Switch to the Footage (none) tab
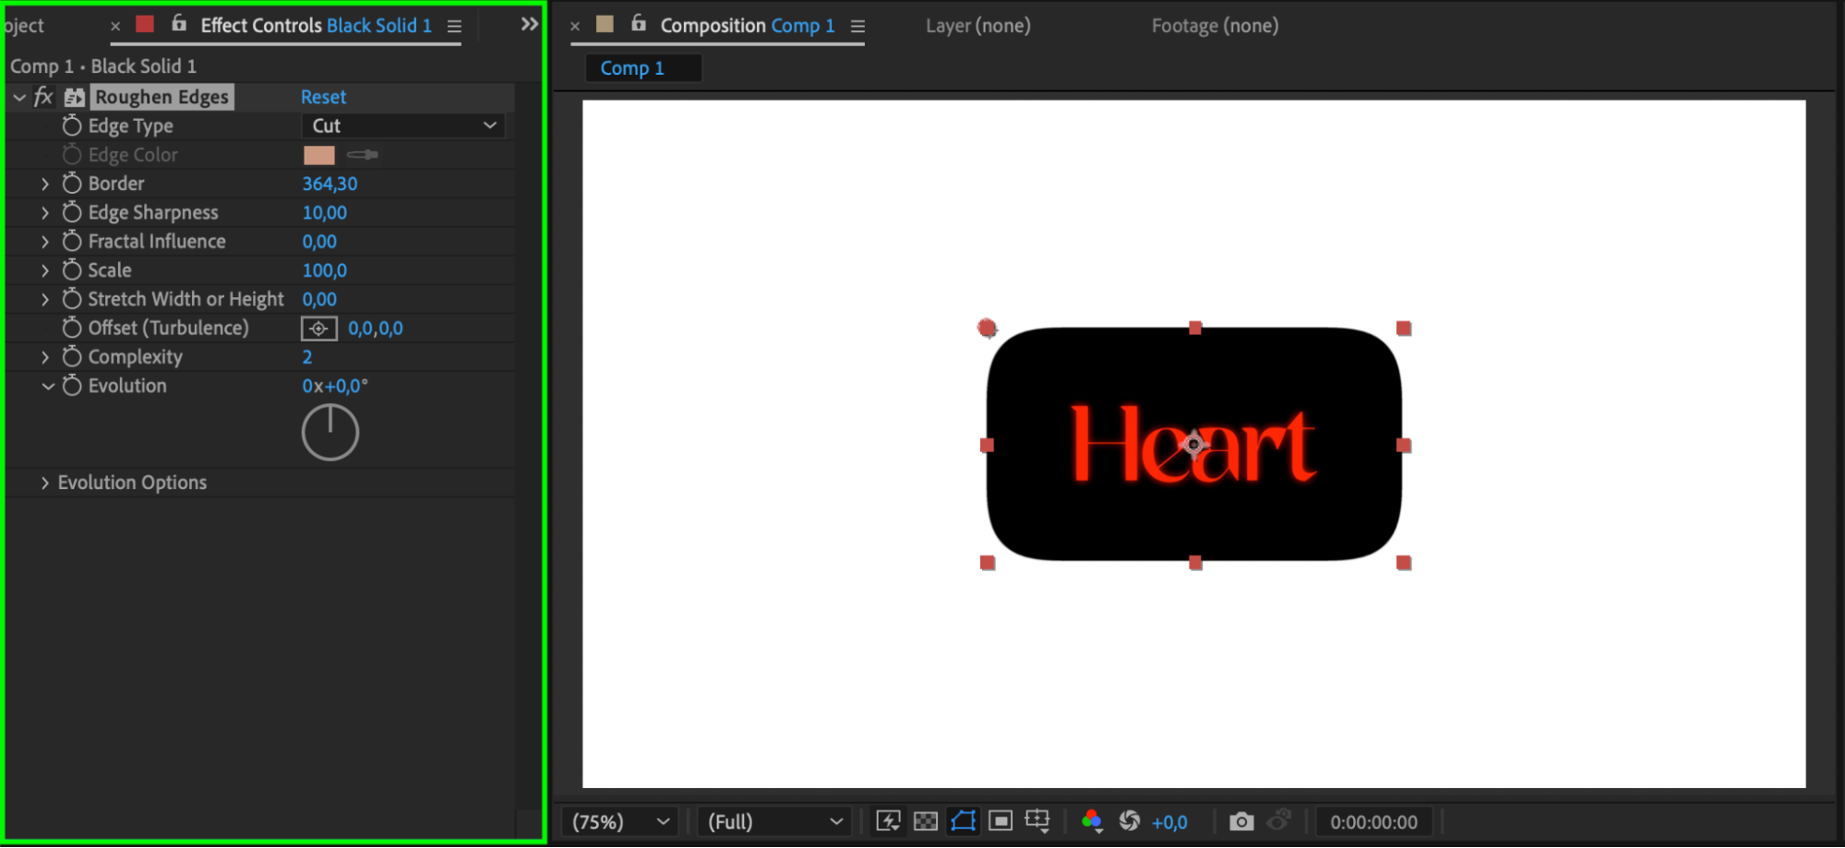Image resolution: width=1845 pixels, height=848 pixels. coord(1215,26)
